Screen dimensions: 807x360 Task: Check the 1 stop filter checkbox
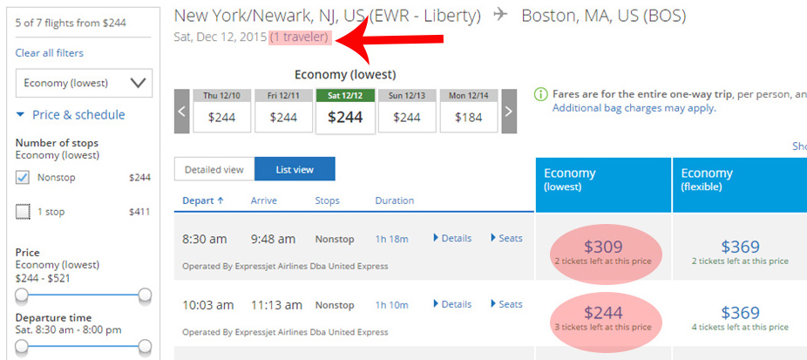click(23, 212)
